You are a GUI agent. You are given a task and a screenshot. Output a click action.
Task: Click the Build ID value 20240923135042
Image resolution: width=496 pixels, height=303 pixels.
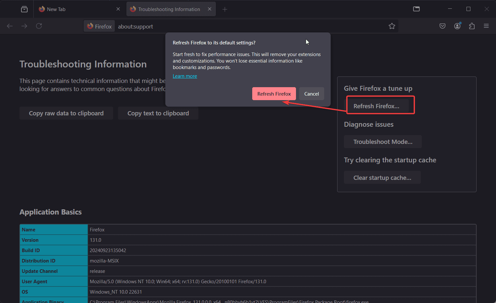pyautogui.click(x=108, y=251)
